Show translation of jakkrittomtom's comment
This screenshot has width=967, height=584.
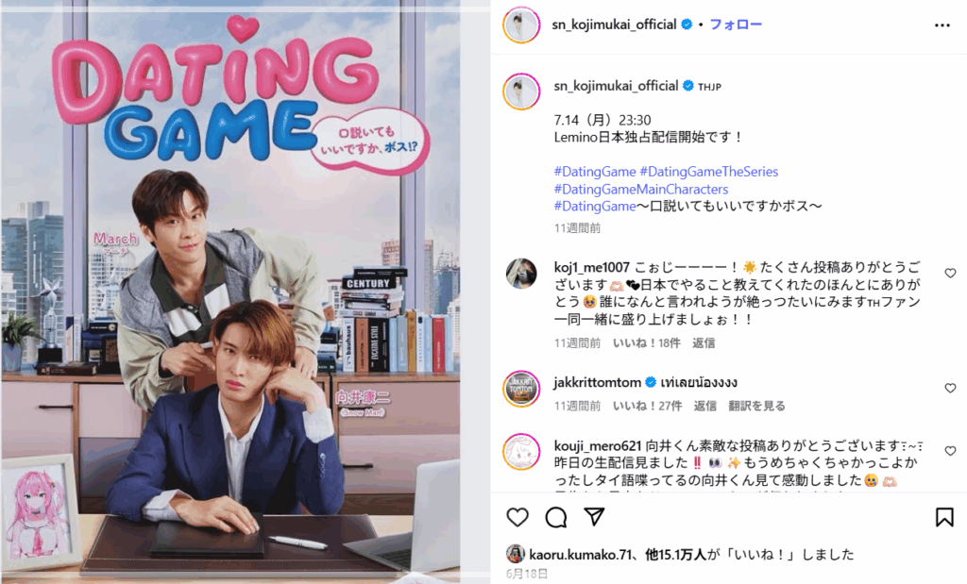756,406
